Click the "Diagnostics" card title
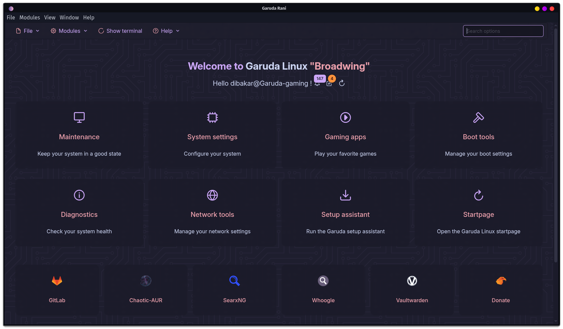This screenshot has width=563, height=329. pos(79,215)
